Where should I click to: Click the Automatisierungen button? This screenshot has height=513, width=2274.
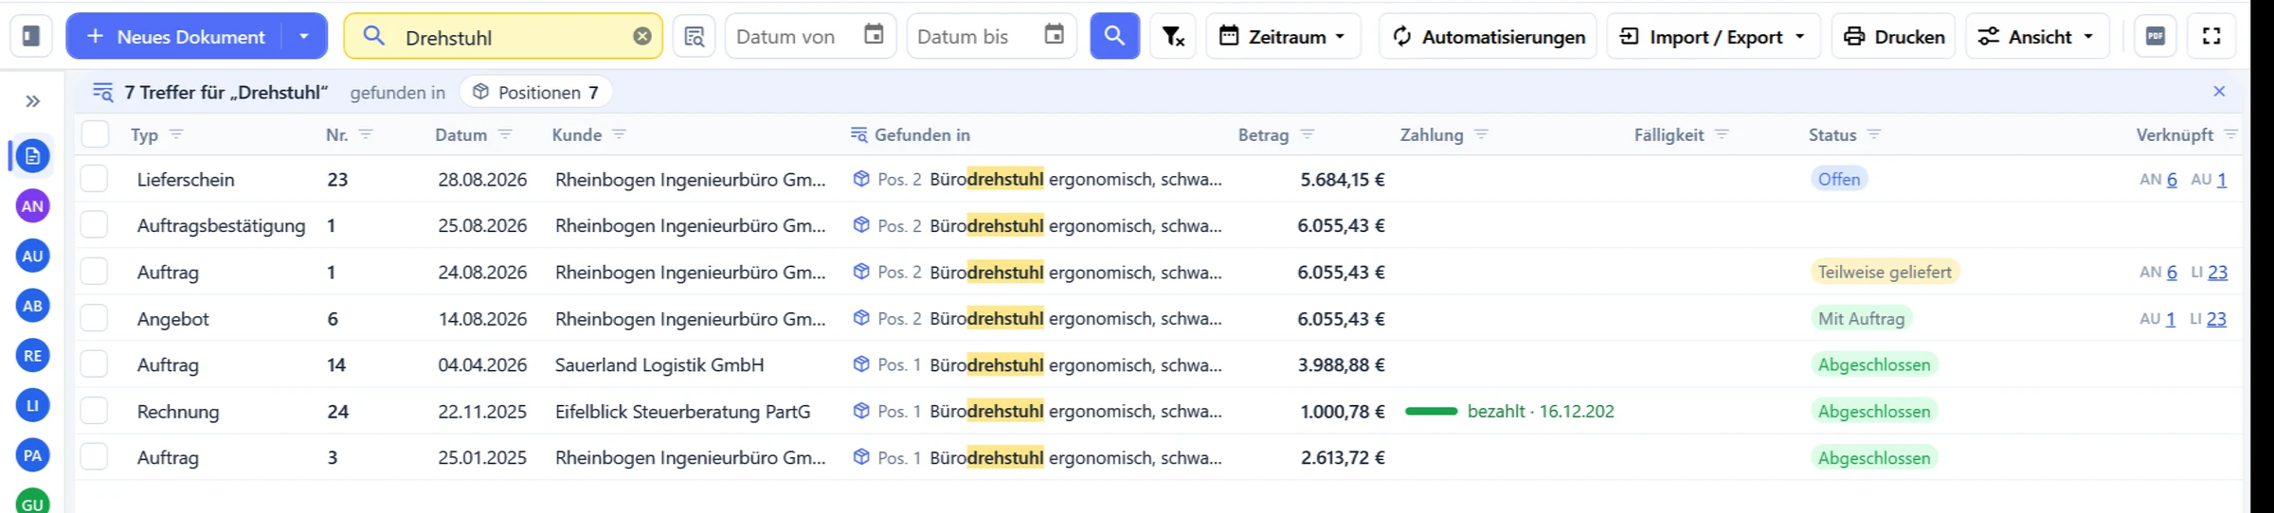coord(1488,36)
